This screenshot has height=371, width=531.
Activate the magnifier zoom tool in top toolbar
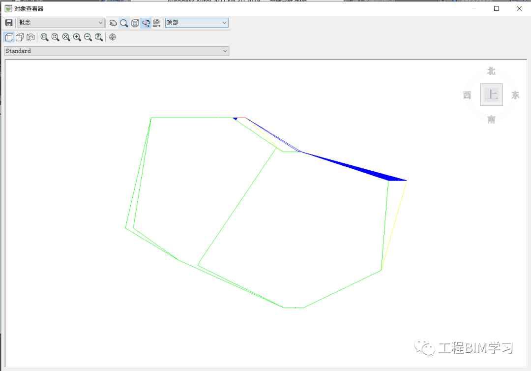coord(124,23)
